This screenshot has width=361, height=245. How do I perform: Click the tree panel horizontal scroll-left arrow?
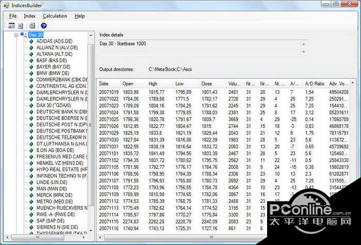tap(8, 237)
